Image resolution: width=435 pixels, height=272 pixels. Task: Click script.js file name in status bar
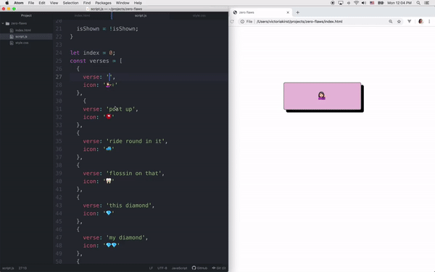pos(8,268)
